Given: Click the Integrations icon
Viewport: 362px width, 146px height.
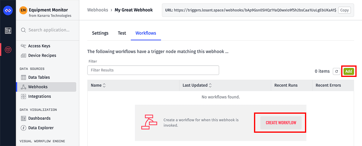Looking at the screenshot, I should click(x=23, y=97).
